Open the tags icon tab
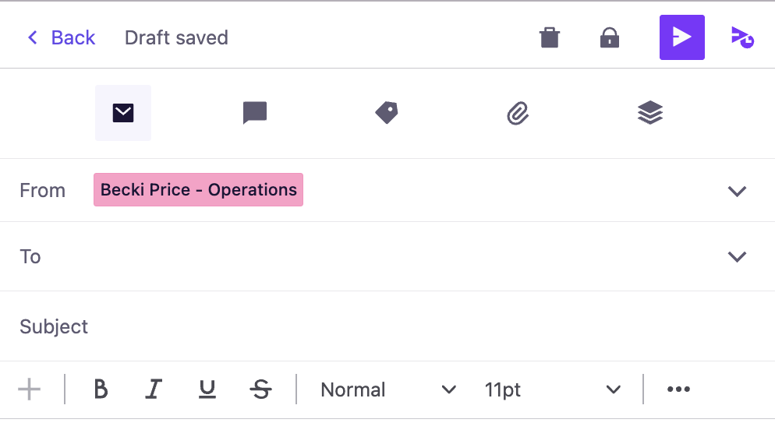The height and width of the screenshot is (444, 775). coord(387,113)
